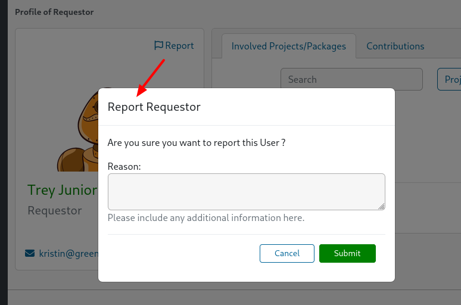Click the report confirmation question text
Viewport: 461px width, 305px height.
[196, 143]
